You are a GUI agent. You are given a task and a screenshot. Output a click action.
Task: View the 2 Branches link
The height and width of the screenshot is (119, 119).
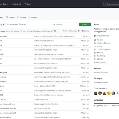point(13,24)
